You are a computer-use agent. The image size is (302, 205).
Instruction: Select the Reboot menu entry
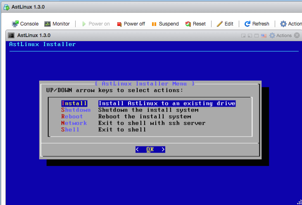click(126, 116)
